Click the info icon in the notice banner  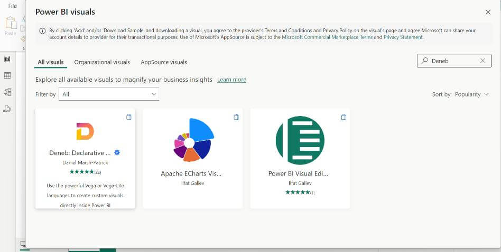click(42, 31)
